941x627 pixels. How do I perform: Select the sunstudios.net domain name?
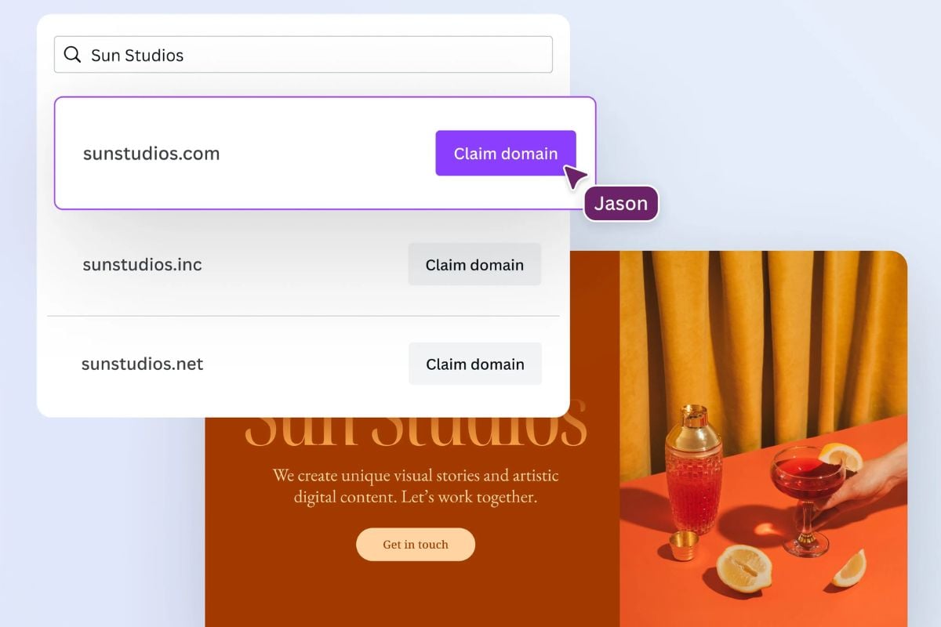pyautogui.click(x=143, y=364)
